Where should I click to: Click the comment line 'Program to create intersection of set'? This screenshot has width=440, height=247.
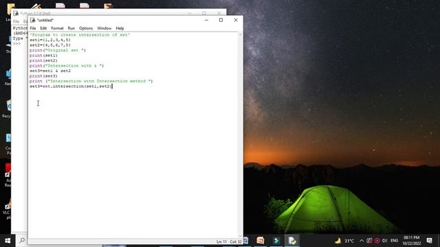click(80, 35)
